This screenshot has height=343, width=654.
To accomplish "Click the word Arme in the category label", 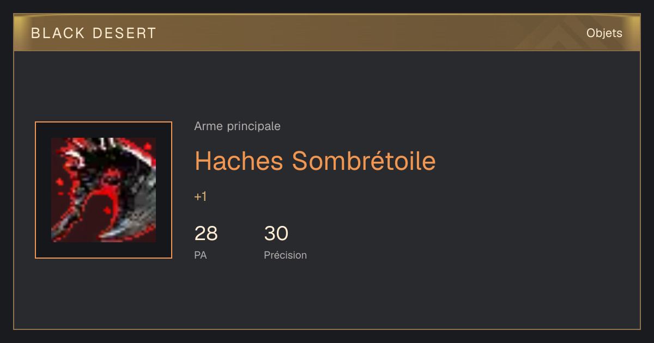I will (209, 126).
